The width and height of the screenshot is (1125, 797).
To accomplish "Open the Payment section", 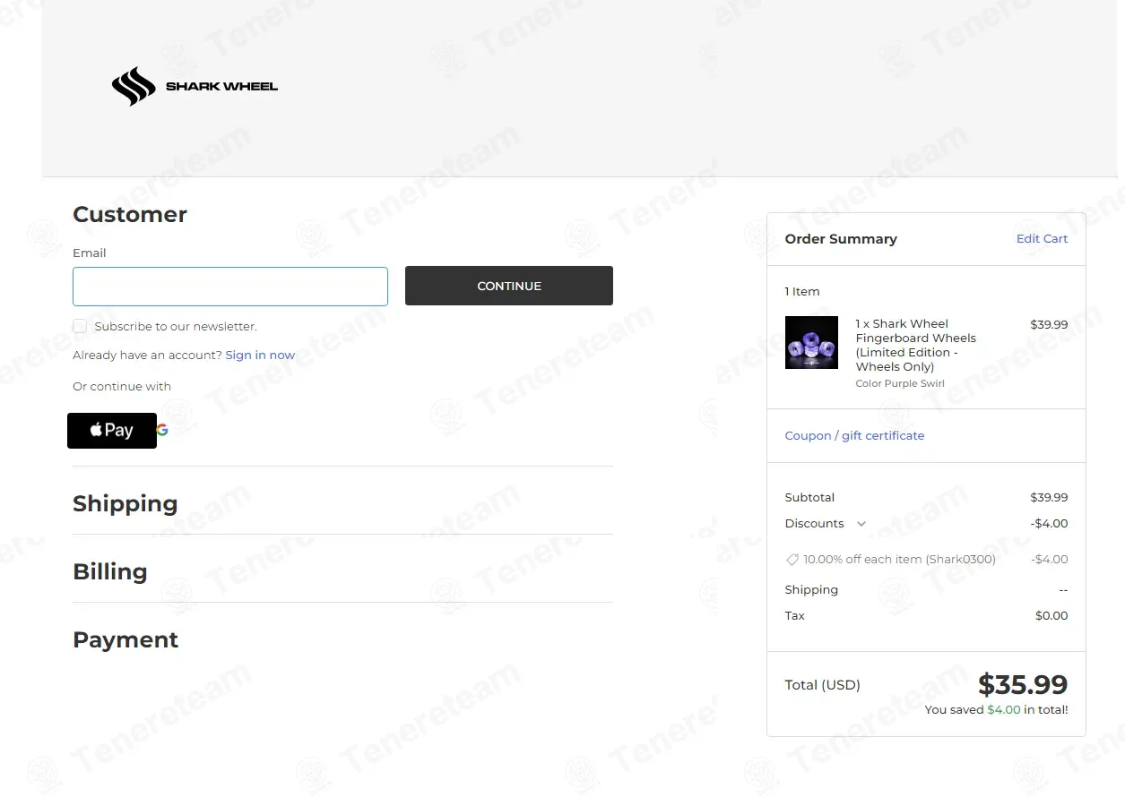I will coord(125,639).
